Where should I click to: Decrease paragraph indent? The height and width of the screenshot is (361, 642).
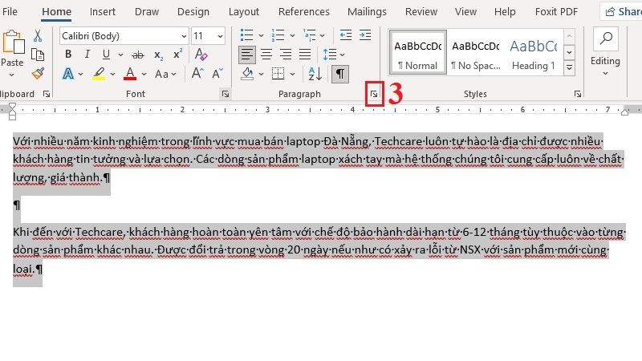click(x=346, y=35)
